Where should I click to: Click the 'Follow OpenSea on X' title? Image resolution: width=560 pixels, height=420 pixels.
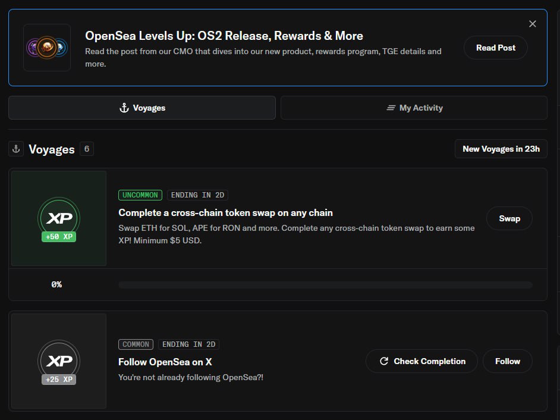(165, 362)
